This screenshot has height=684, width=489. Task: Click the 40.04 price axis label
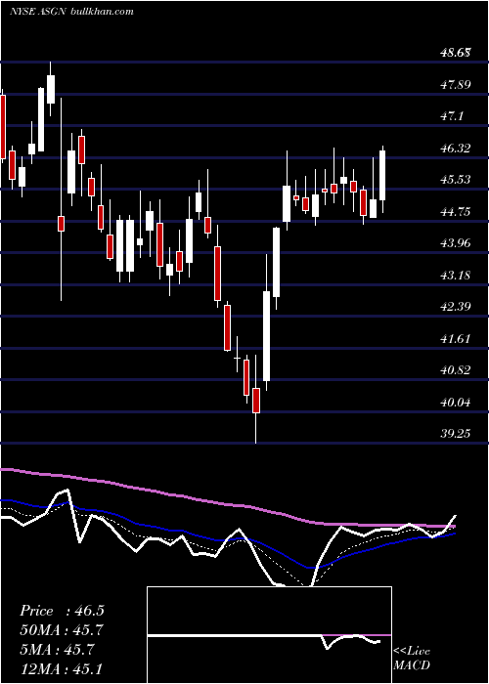point(456,403)
